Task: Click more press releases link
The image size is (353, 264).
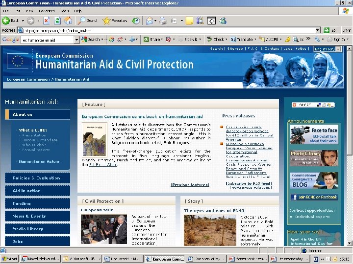Action: (251, 187)
